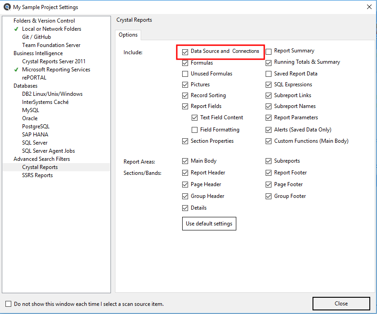The image size is (377, 314).
Task: Open Crystal Reports Server 2011 settings
Action: (x=54, y=61)
